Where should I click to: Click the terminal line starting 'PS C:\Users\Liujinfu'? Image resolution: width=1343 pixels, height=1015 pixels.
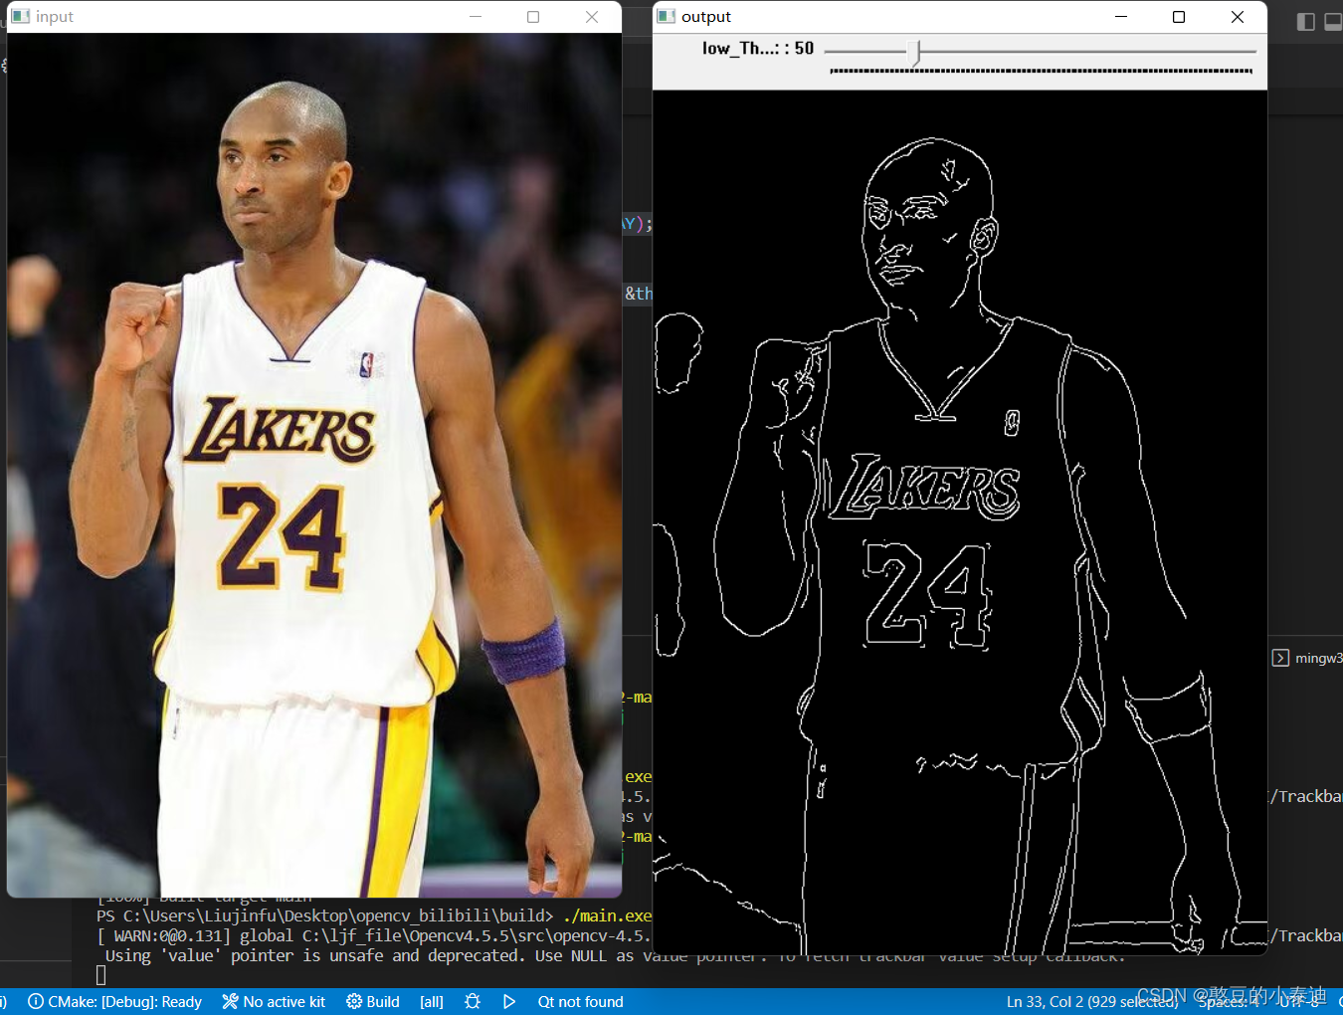pyautogui.click(x=374, y=915)
